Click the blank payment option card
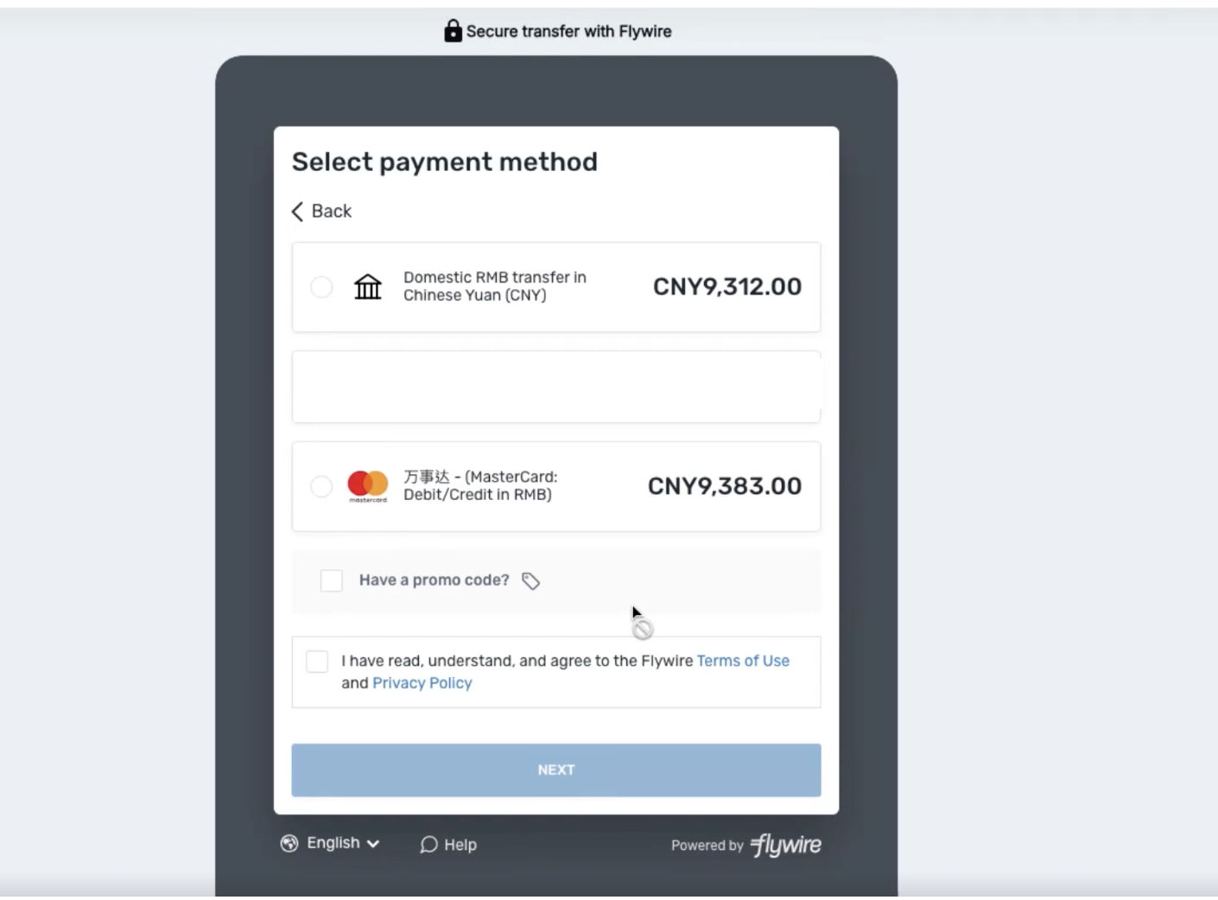This screenshot has width=1218, height=900. click(555, 387)
